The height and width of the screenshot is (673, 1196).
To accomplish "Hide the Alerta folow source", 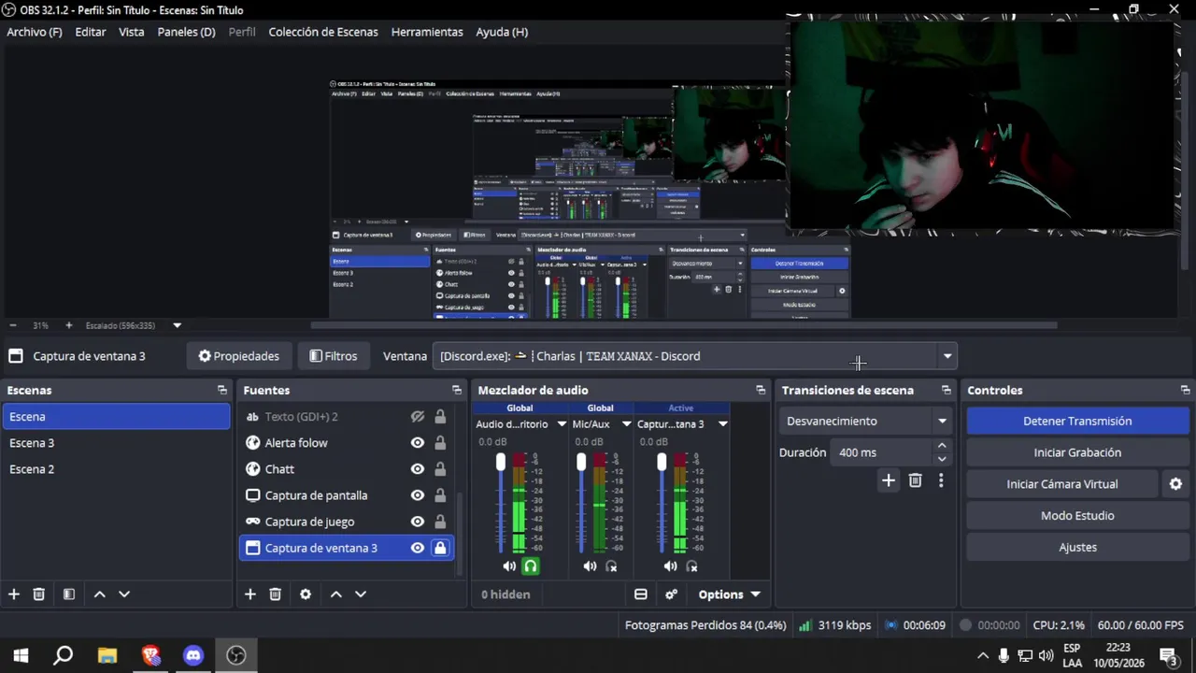I will [x=418, y=443].
